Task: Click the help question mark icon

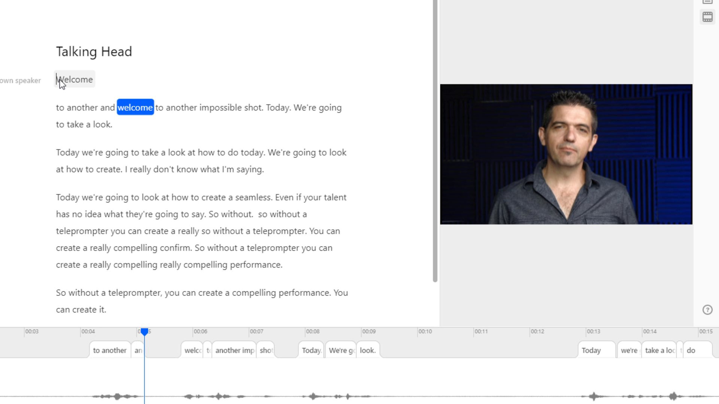Action: click(707, 310)
